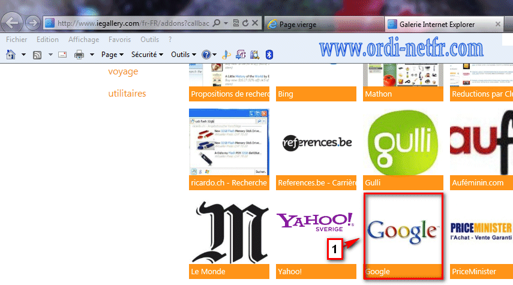Expand the Help dropdown arrow
The image size is (513, 285).
click(215, 55)
